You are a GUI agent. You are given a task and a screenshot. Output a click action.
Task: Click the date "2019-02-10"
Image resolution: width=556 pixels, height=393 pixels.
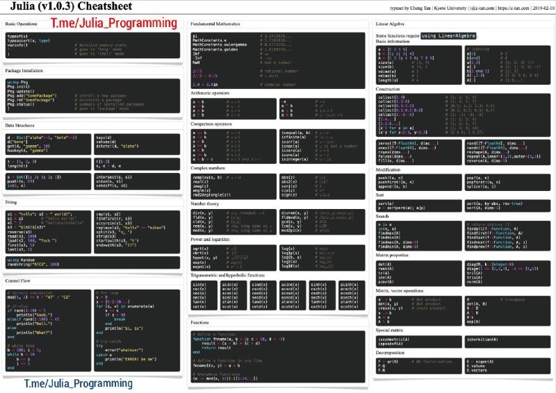543,8
